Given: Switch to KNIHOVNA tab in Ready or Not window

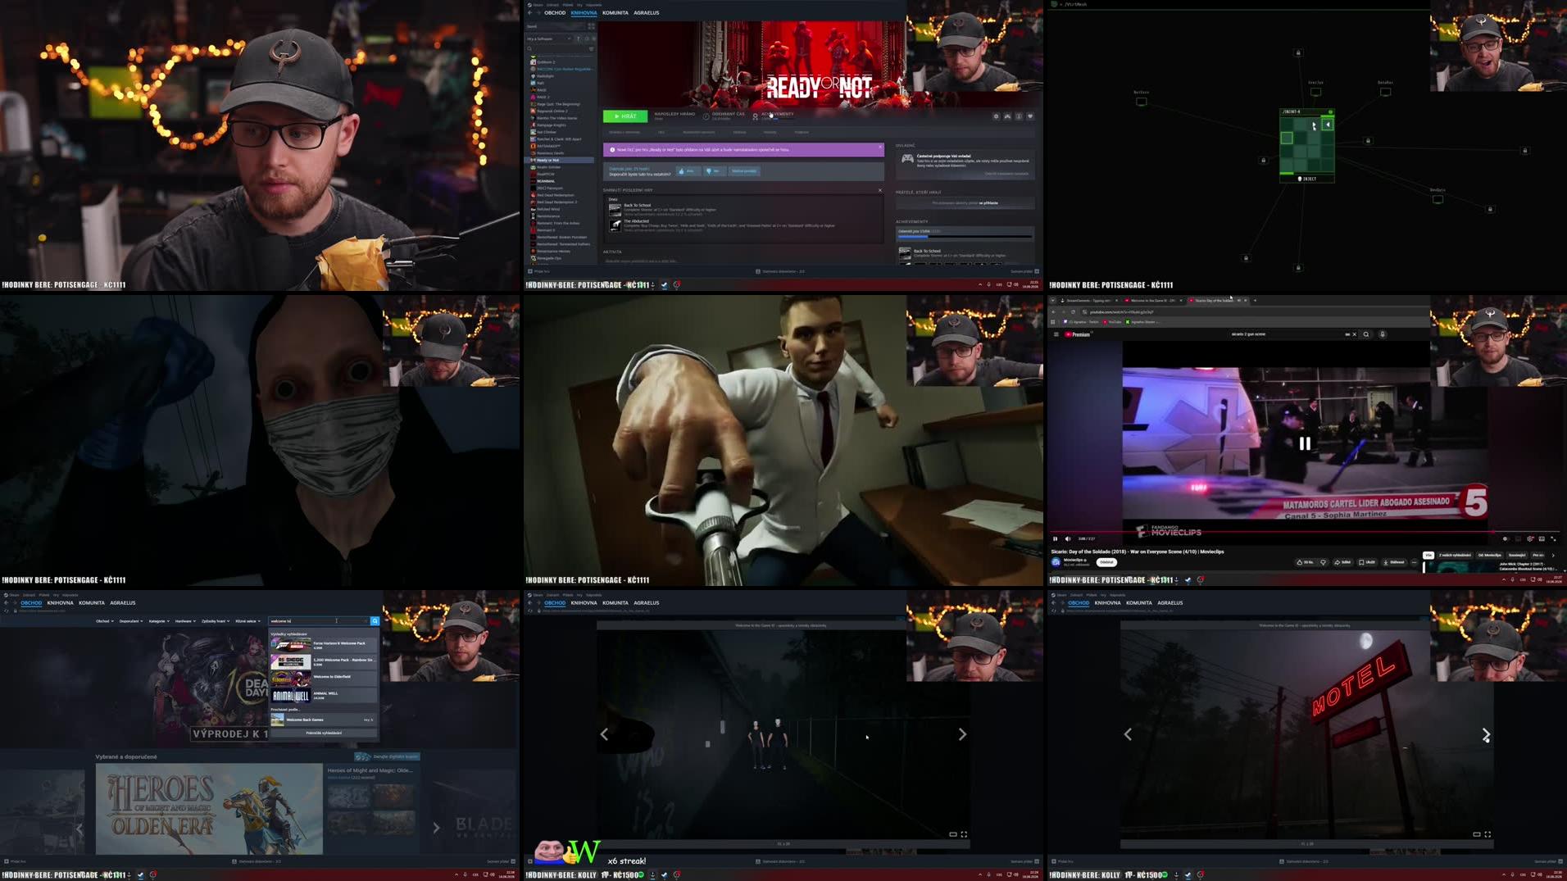Looking at the screenshot, I should [584, 12].
